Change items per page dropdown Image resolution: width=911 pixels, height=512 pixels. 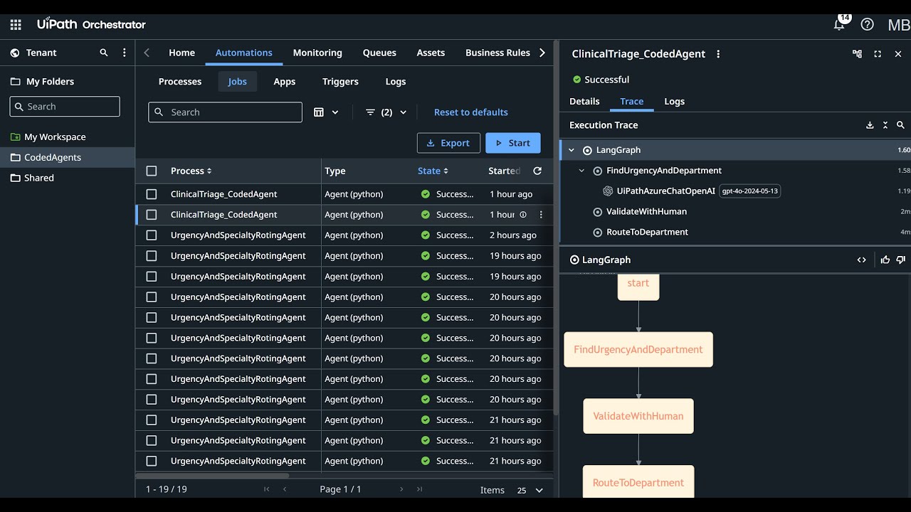pyautogui.click(x=530, y=490)
